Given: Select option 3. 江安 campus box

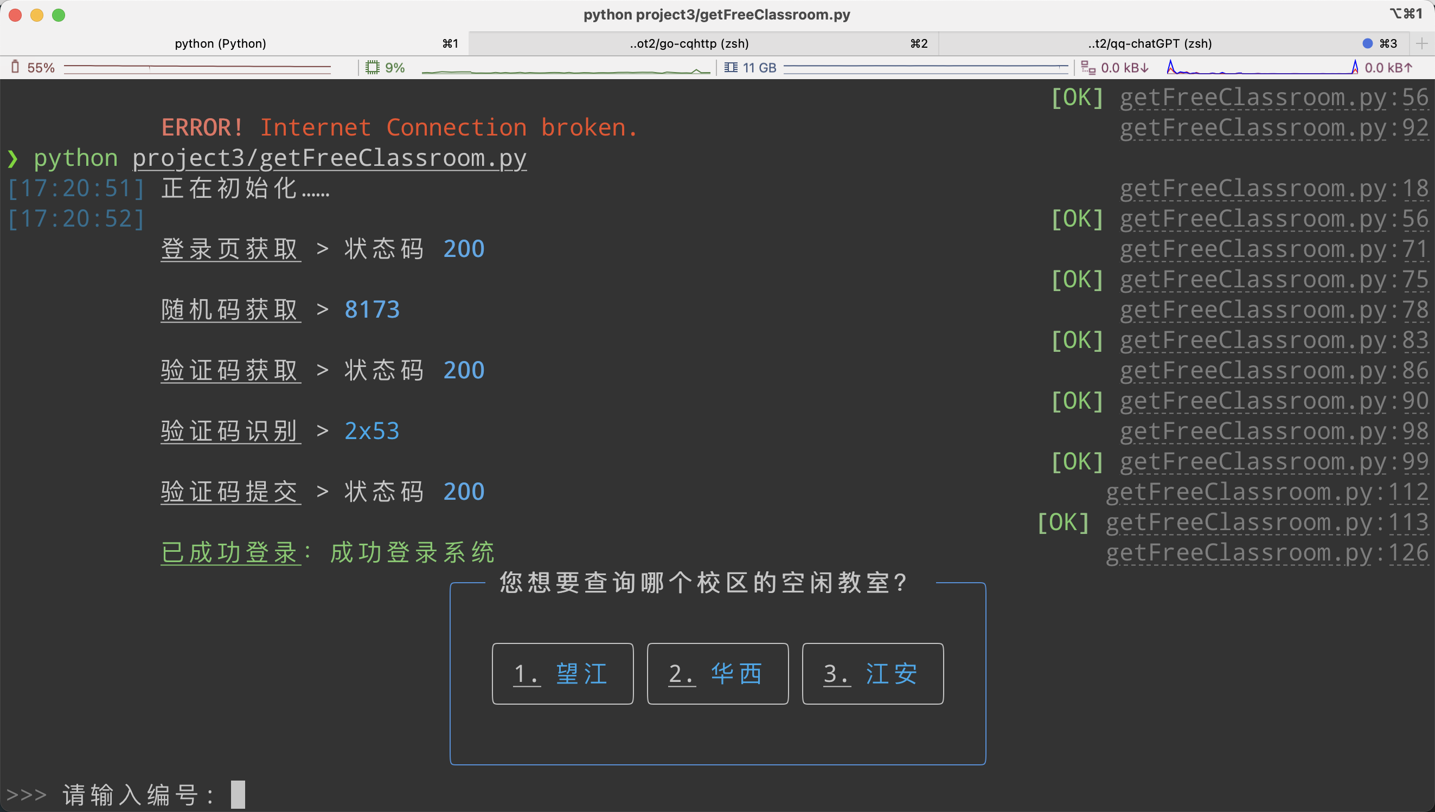Looking at the screenshot, I should click(873, 674).
